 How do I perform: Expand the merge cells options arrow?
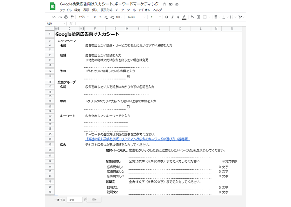coord(210,17)
